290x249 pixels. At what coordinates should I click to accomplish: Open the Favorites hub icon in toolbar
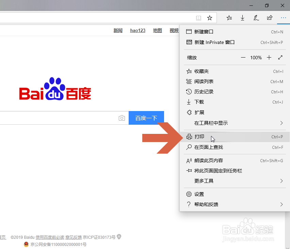pyautogui.click(x=229, y=18)
